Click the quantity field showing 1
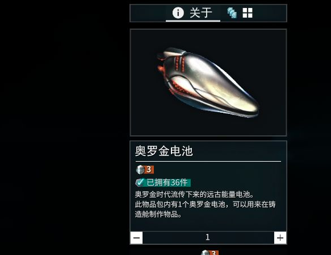This screenshot has width=331, height=255. point(208,237)
